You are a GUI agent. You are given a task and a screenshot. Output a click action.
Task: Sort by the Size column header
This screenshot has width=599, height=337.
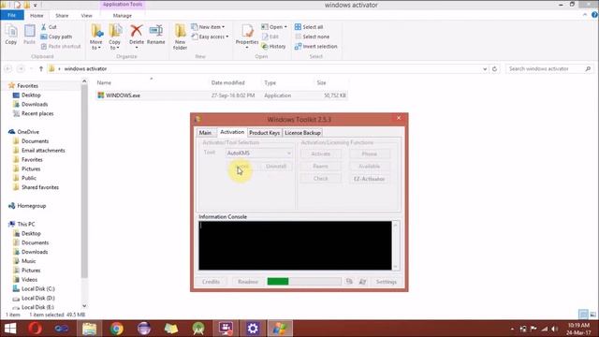click(x=321, y=82)
